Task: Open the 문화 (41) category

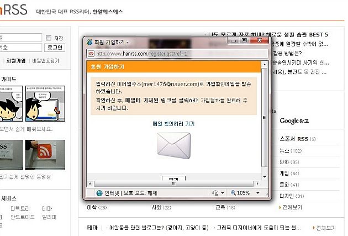Action: tap(289, 185)
